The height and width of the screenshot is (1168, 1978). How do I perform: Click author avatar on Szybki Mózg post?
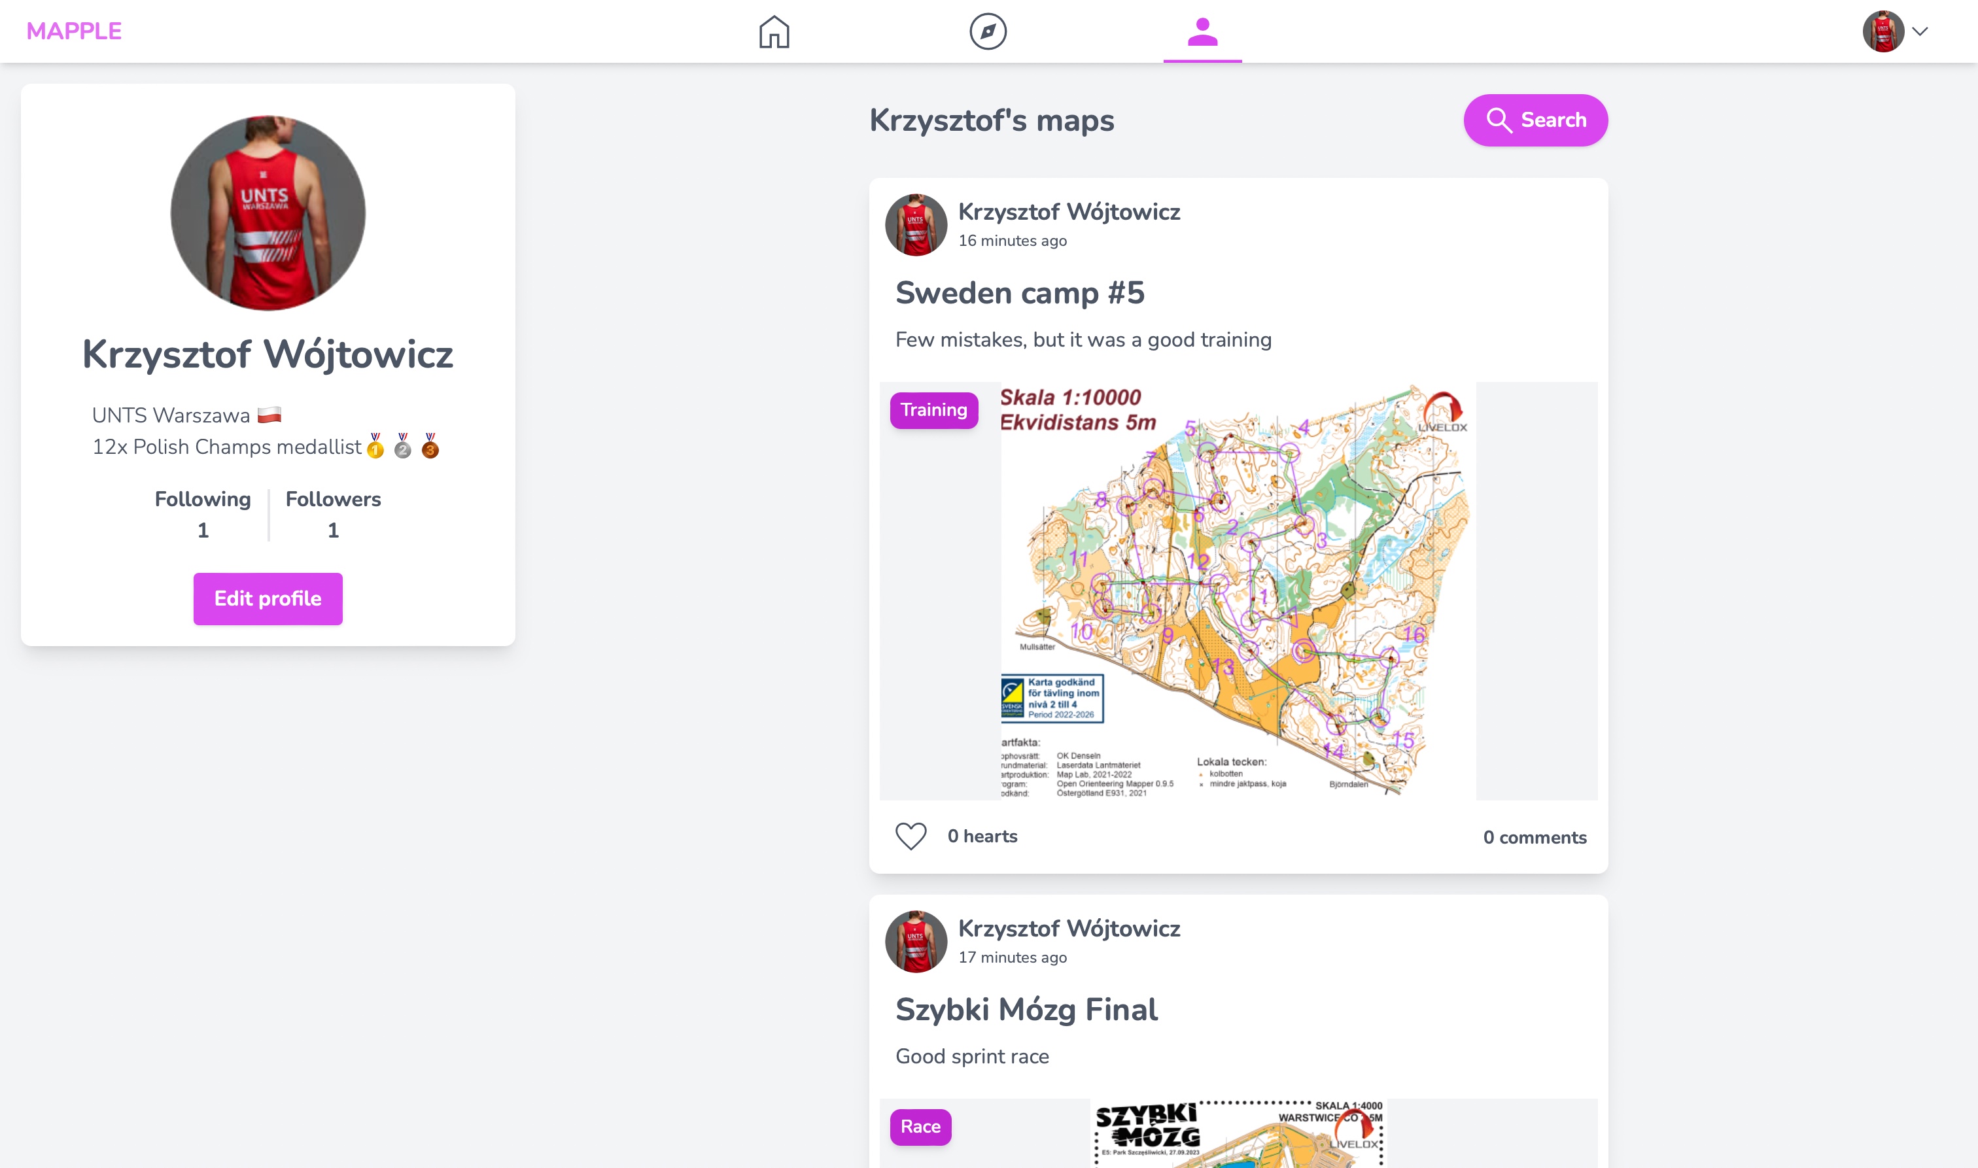tap(915, 942)
